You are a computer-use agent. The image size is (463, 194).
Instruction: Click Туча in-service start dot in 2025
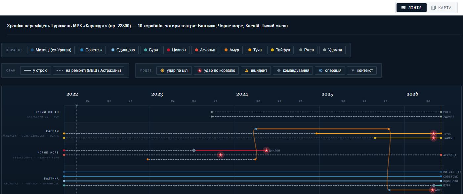[x=316, y=133]
